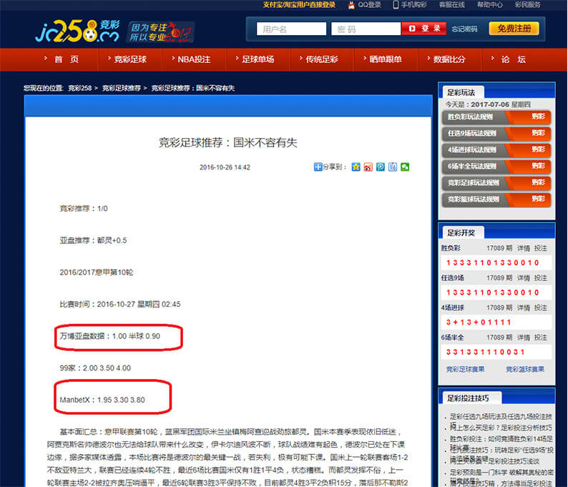The height and width of the screenshot is (487, 568).
Task: Open the blue plus share menu icon
Action: [x=318, y=167]
